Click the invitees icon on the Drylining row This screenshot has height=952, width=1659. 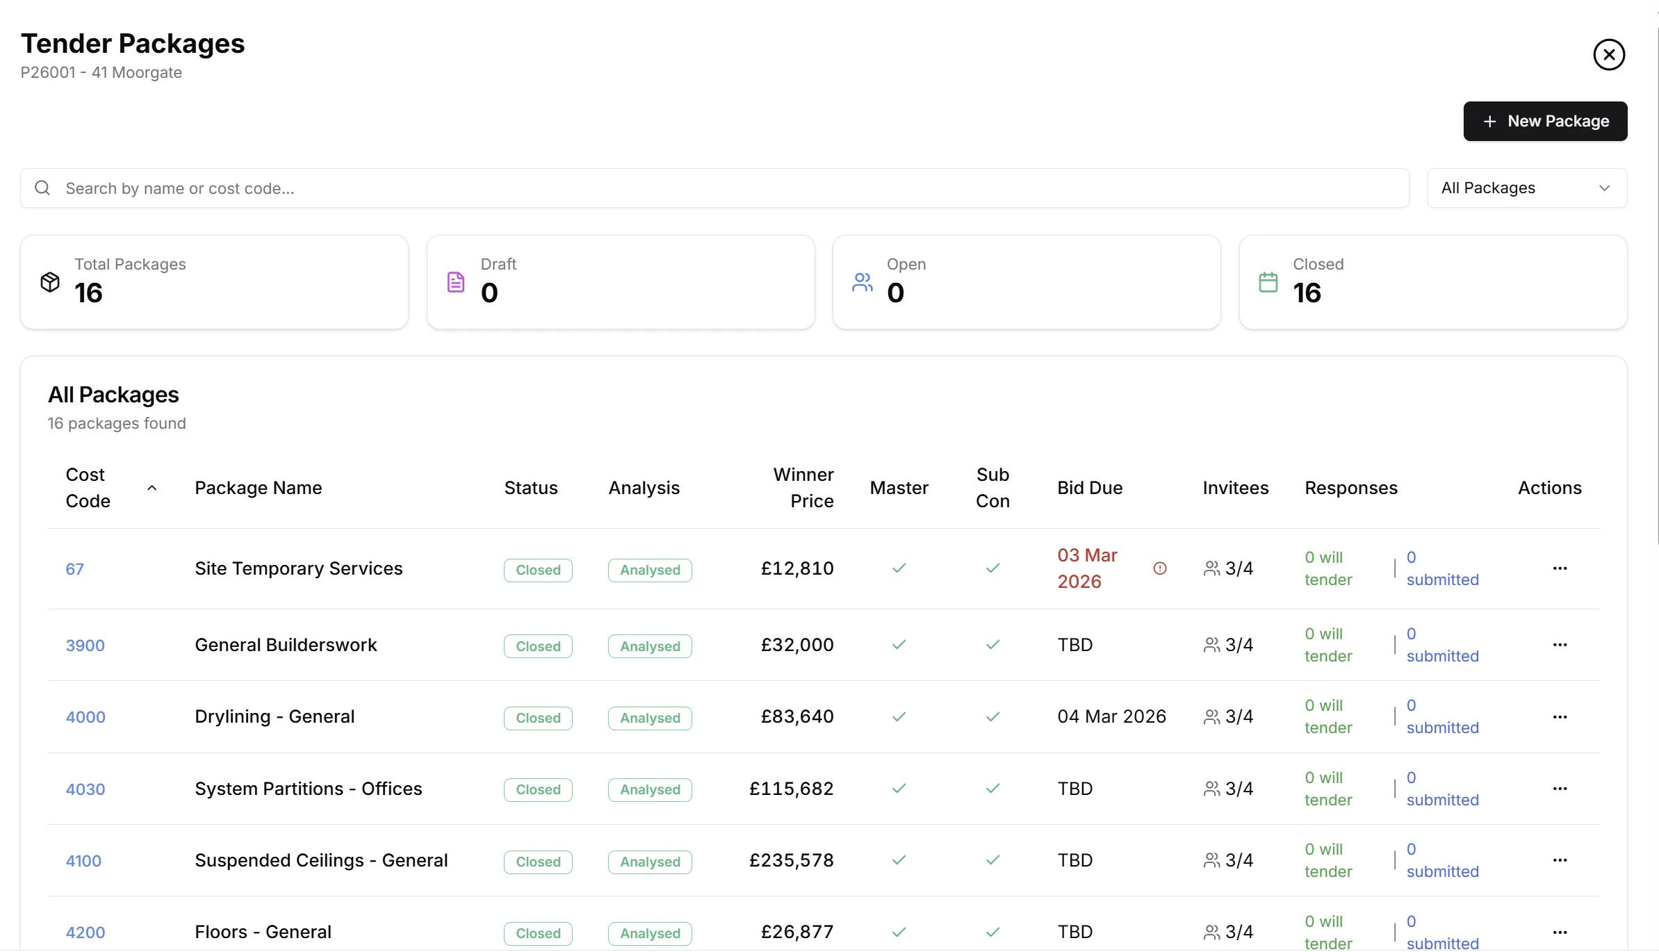tap(1211, 716)
